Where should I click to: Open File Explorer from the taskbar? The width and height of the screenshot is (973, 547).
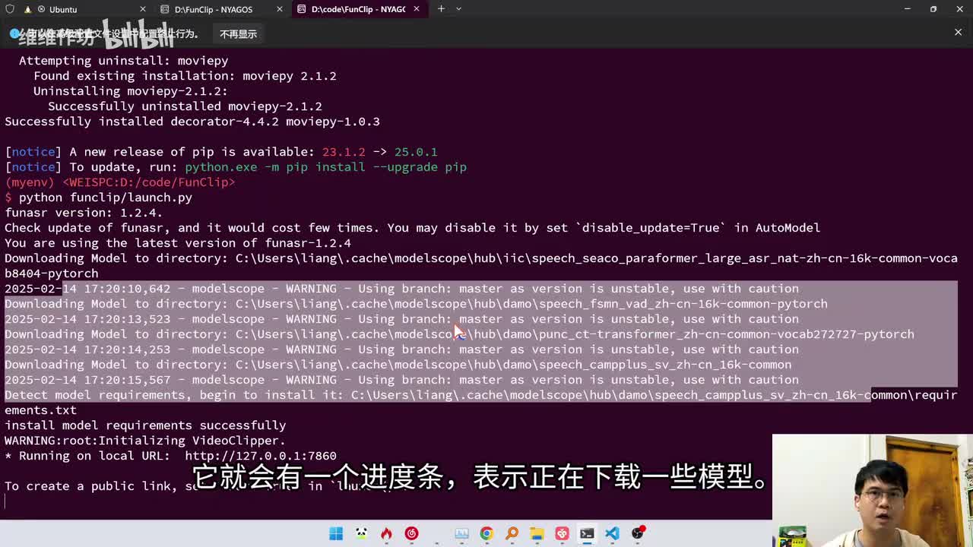coord(537,533)
